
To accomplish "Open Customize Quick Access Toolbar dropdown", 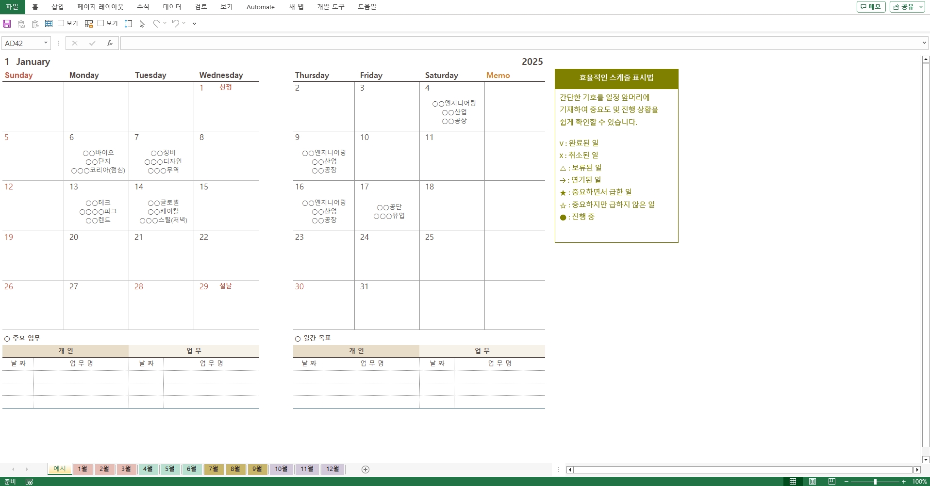I will click(194, 23).
